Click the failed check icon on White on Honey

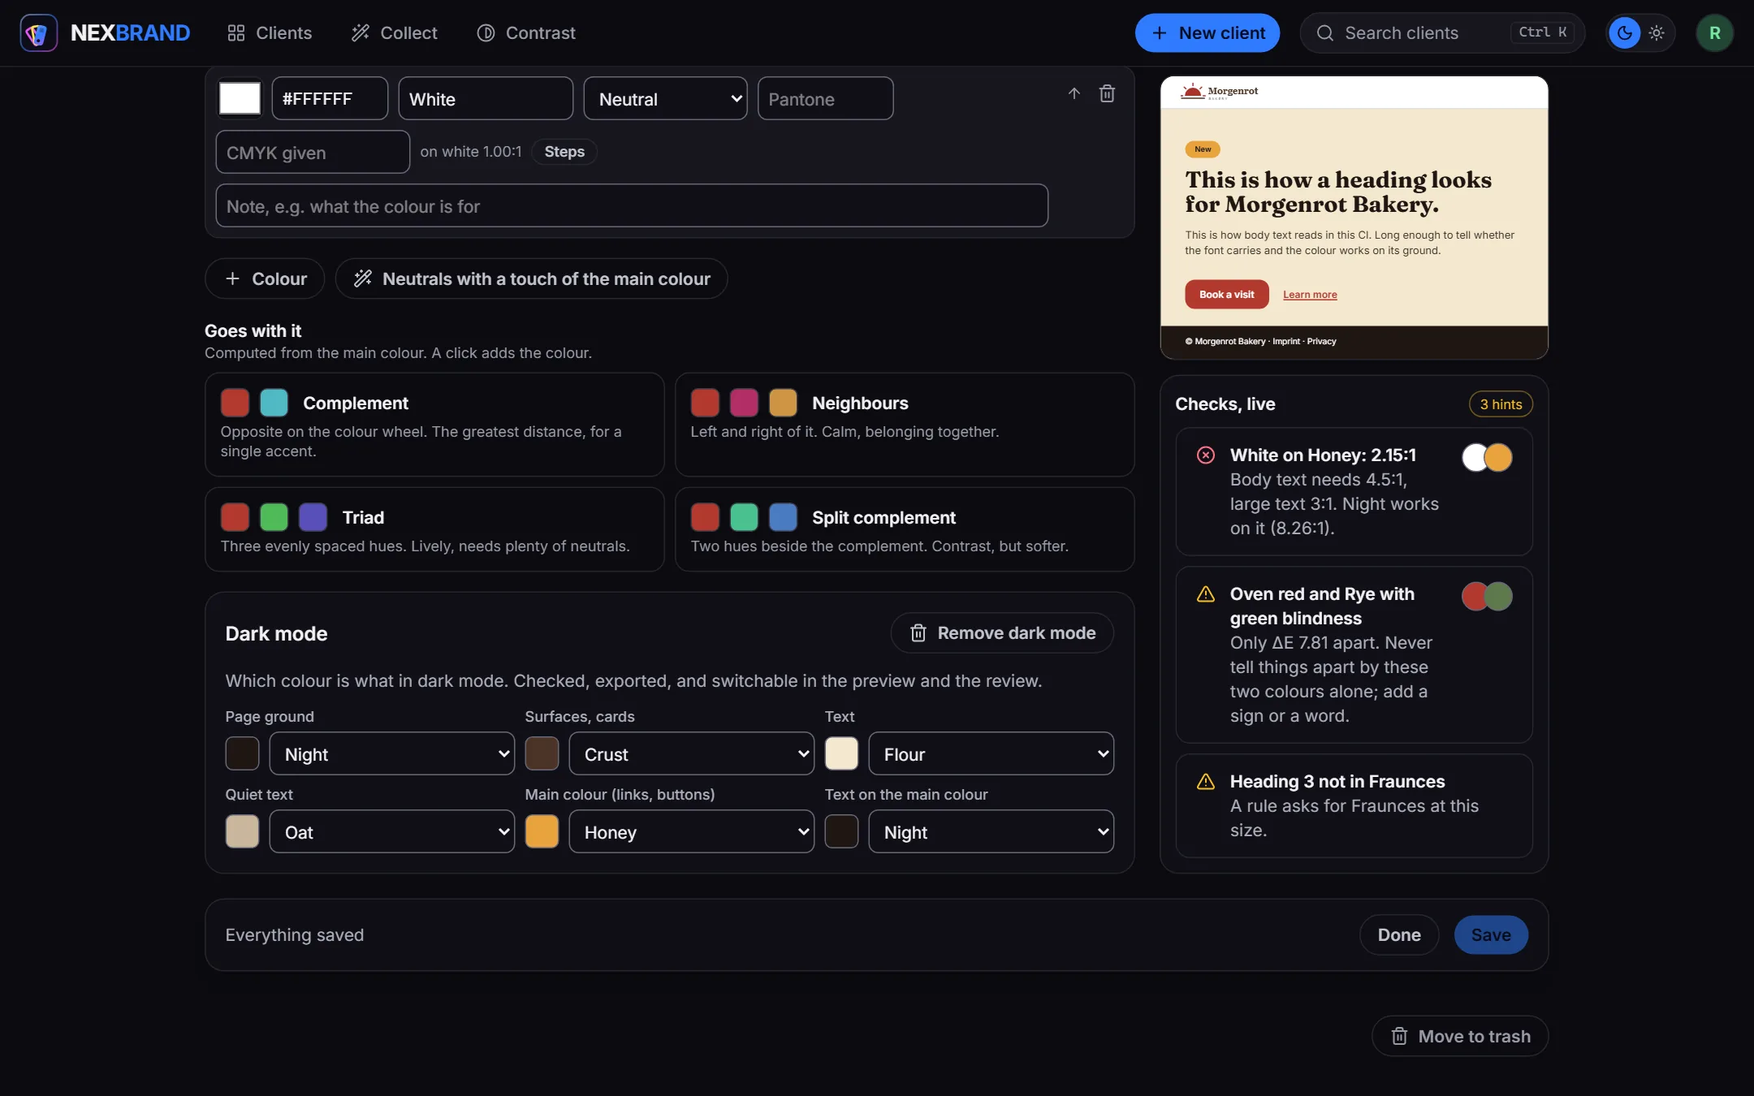click(1206, 455)
